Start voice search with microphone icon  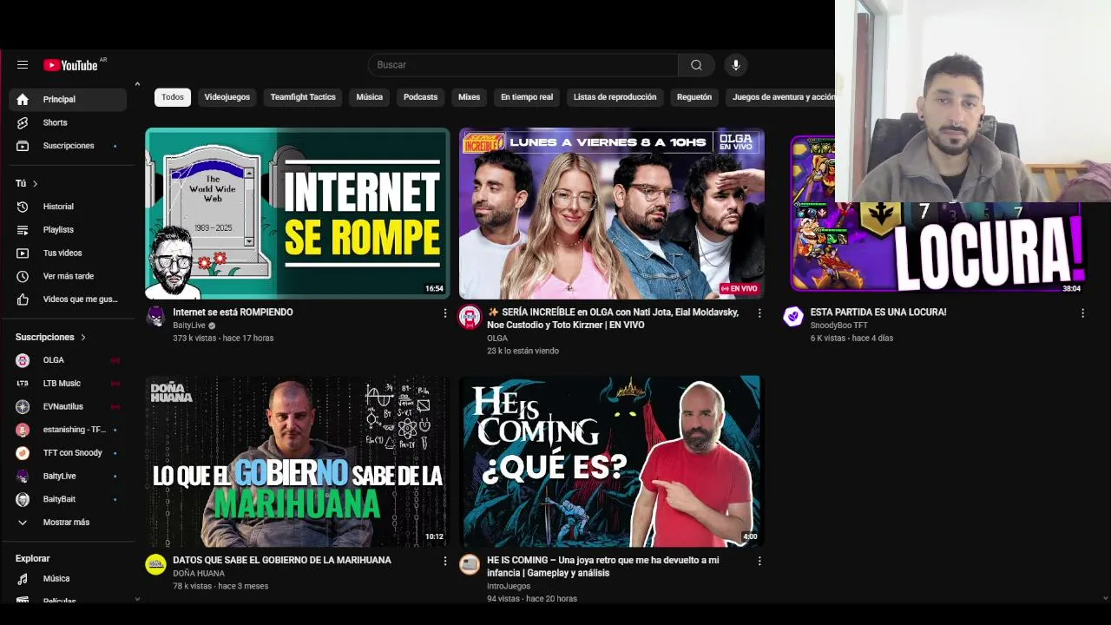tap(735, 65)
